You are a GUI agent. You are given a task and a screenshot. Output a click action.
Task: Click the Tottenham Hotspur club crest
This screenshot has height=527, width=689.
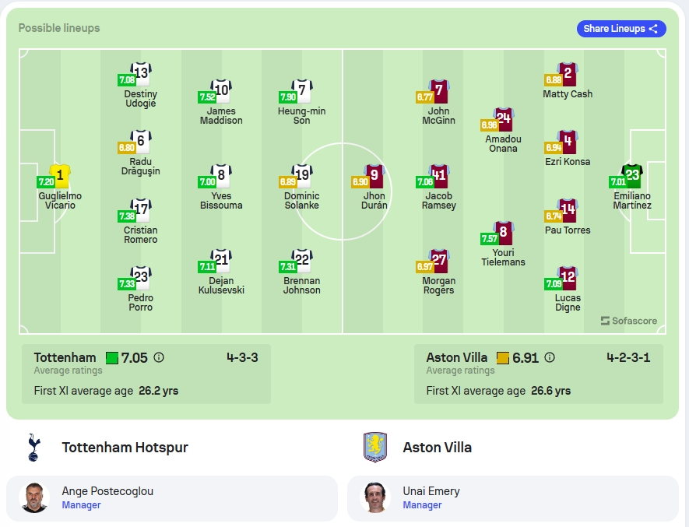coord(33,448)
